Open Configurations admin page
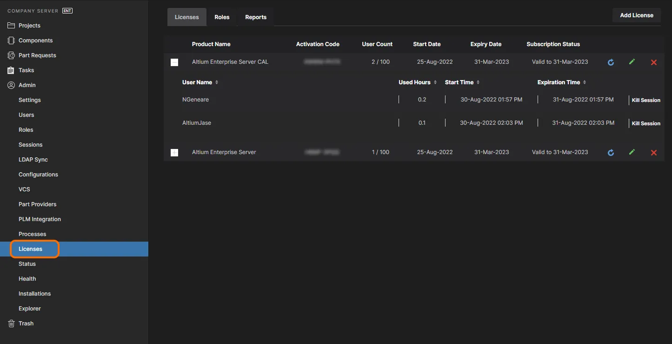672x344 pixels. click(39, 175)
